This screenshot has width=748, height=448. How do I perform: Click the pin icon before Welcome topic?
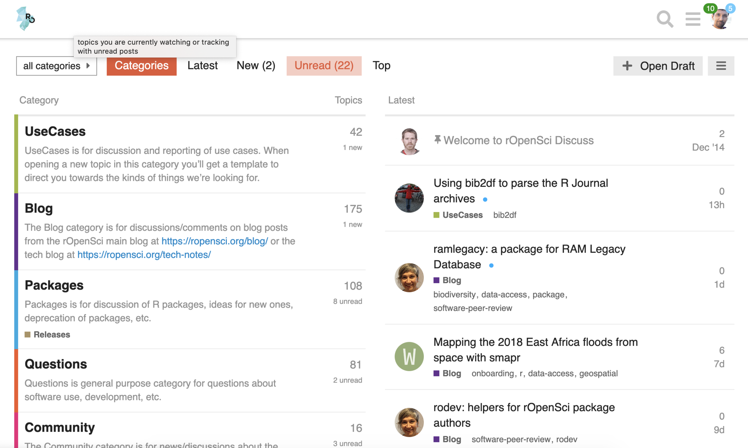pyautogui.click(x=437, y=140)
